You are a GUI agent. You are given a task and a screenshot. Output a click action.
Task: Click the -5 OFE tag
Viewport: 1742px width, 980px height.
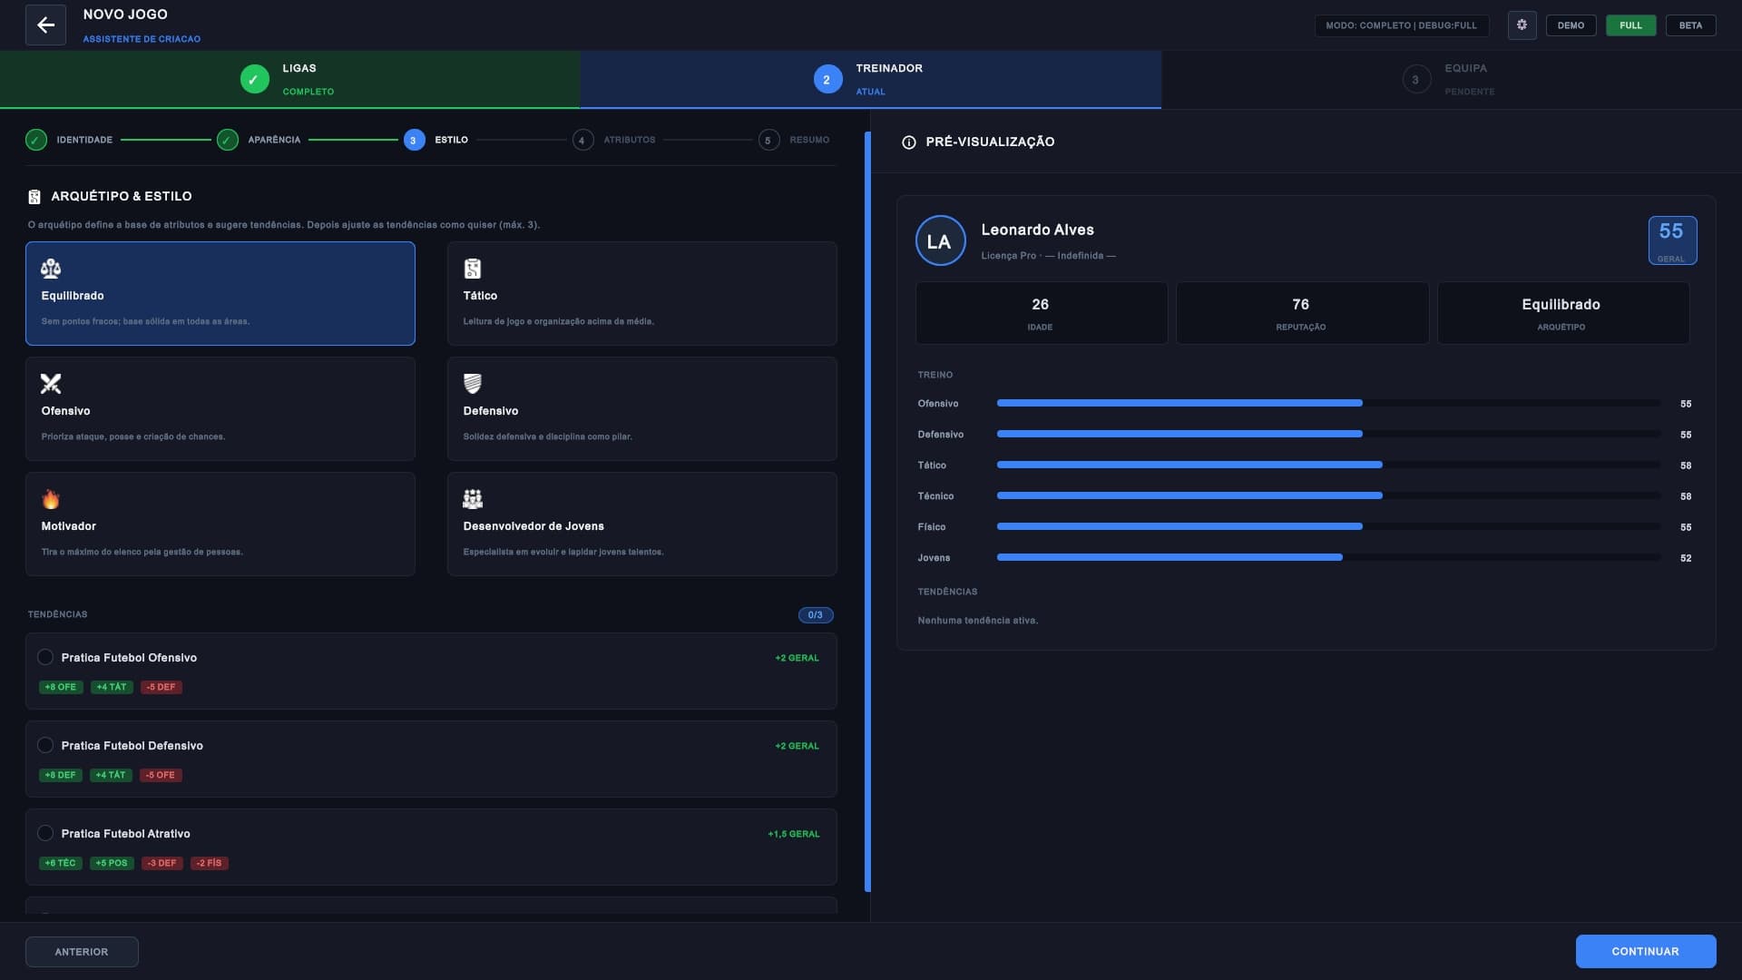[161, 775]
